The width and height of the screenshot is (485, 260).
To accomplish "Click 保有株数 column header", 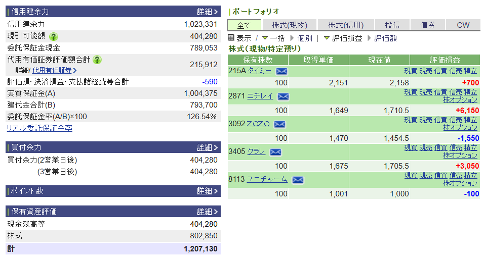I will 258,60.
